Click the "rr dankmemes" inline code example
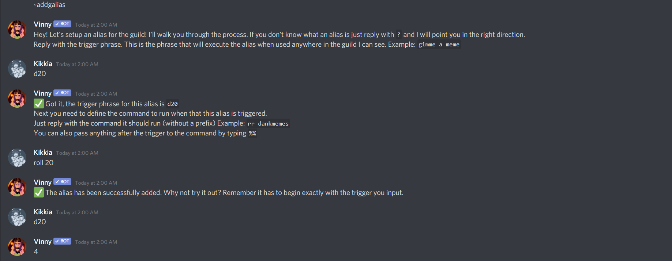 click(x=268, y=124)
